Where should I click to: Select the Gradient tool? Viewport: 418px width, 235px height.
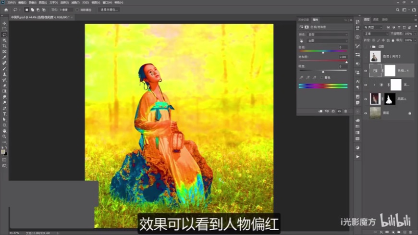click(4, 91)
